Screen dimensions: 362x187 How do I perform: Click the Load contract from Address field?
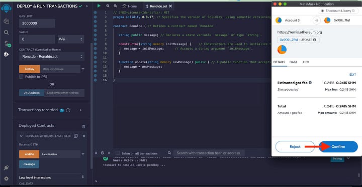(x=64, y=93)
